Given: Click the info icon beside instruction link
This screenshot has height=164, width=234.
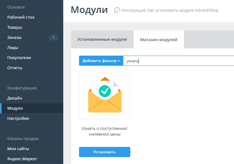Looking at the screenshot, I should pos(117,10).
